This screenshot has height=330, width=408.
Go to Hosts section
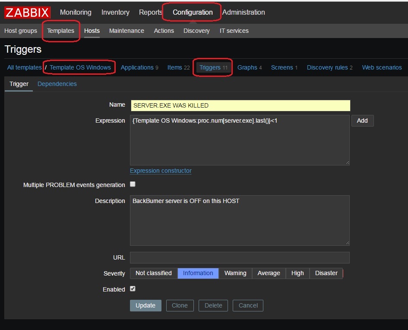click(92, 31)
